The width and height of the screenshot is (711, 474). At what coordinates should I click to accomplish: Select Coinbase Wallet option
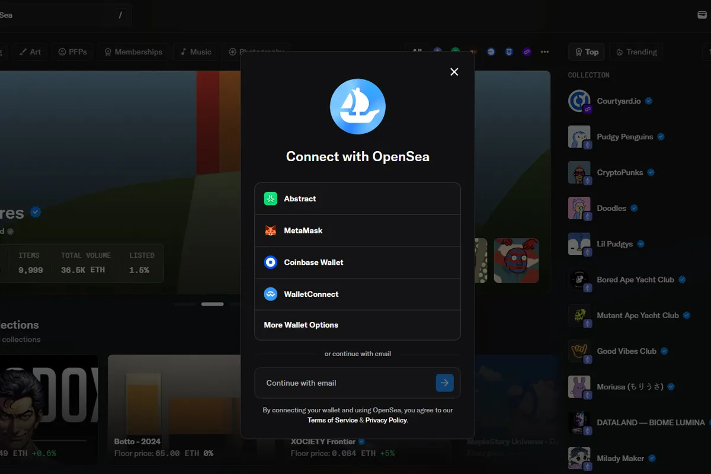tap(358, 262)
